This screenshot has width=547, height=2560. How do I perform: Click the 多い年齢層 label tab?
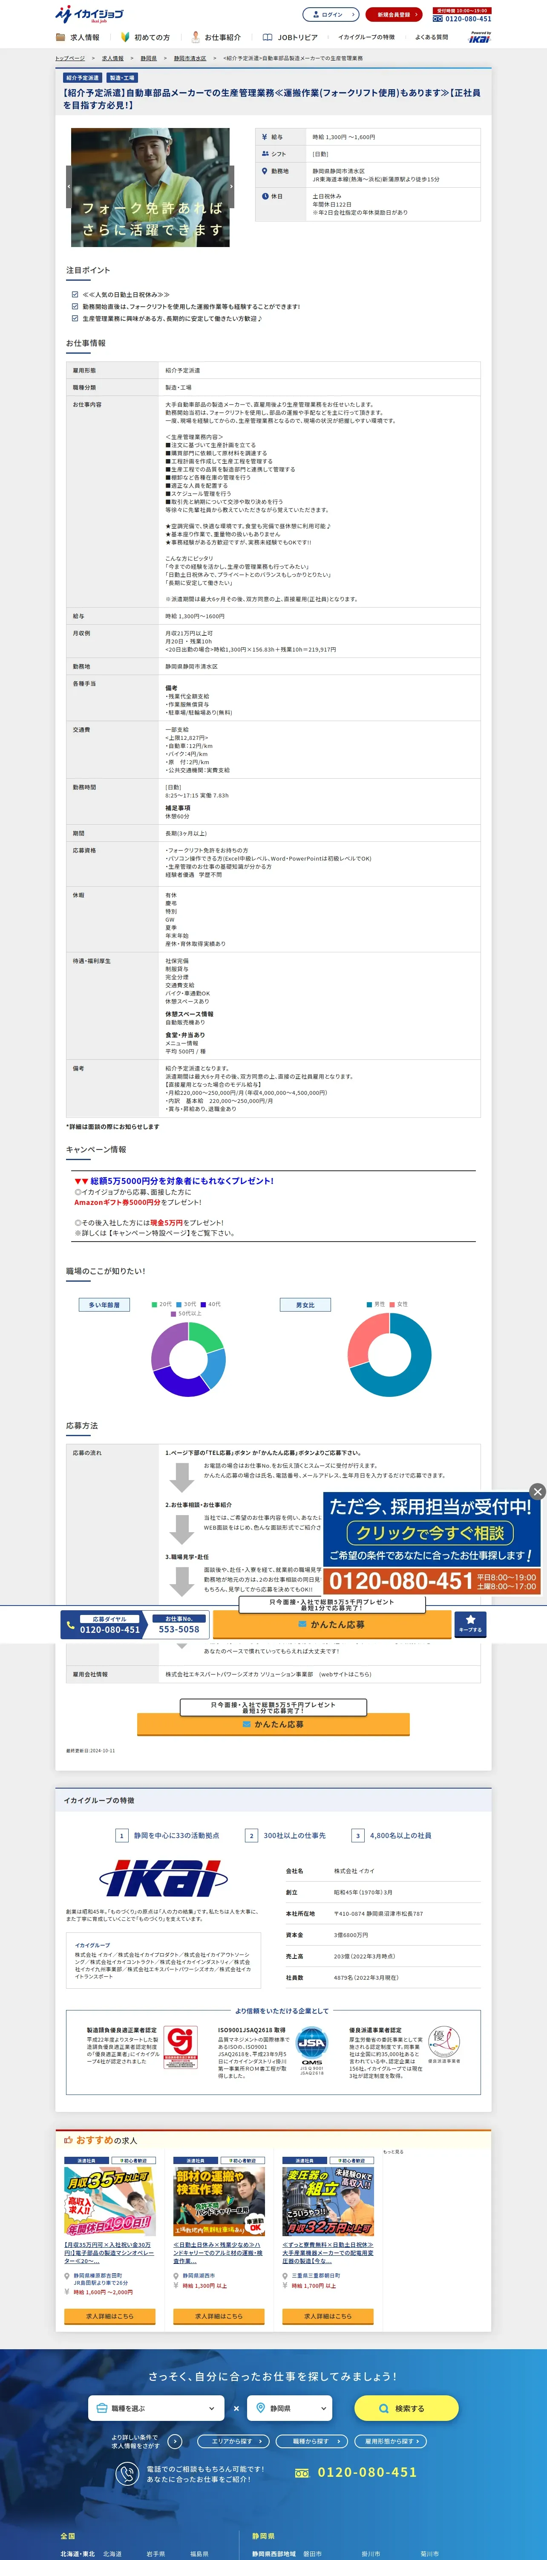click(x=104, y=1305)
